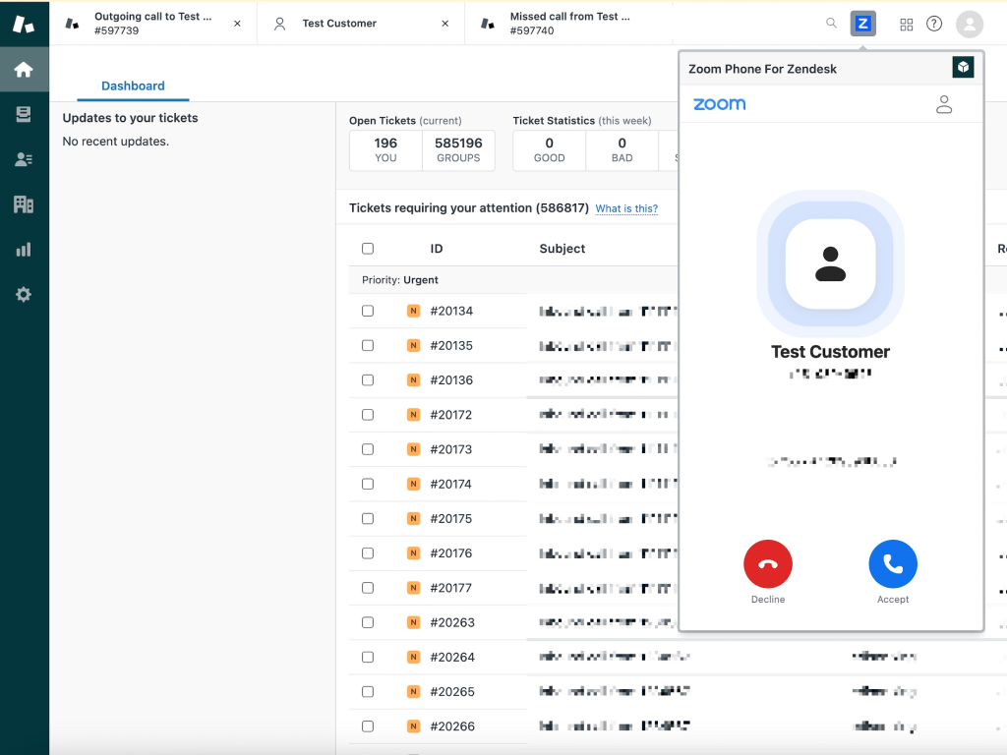The width and height of the screenshot is (1007, 755).
Task: Check the select-all tickets checkbox
Action: click(368, 249)
